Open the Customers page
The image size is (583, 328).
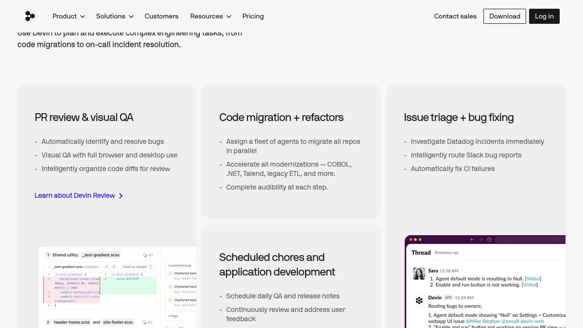[161, 16]
